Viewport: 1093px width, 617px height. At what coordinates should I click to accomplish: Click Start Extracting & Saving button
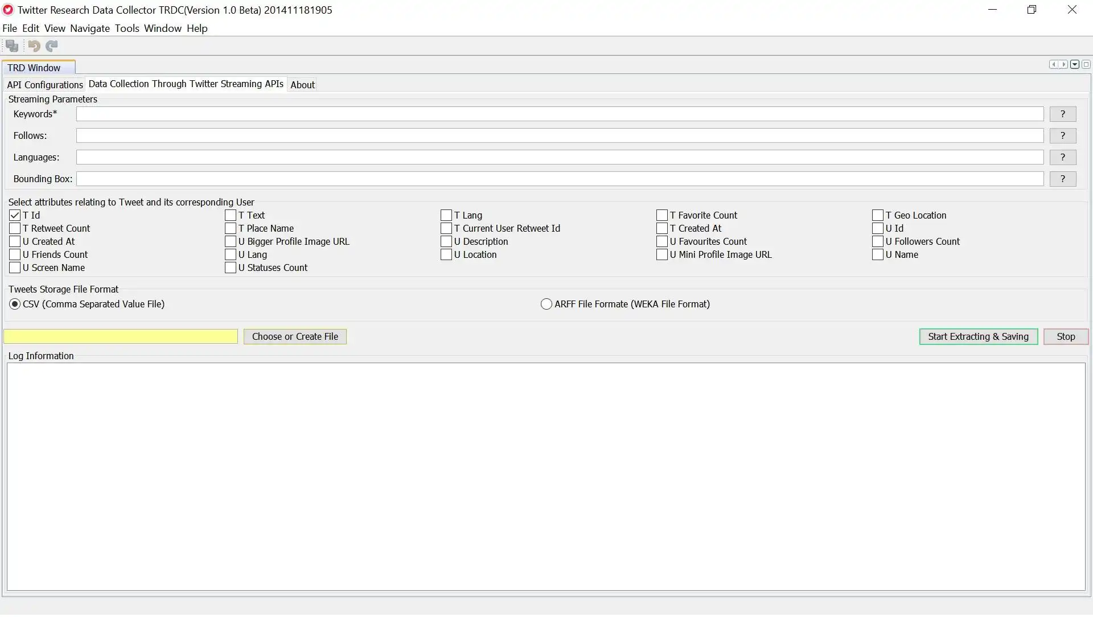(978, 336)
